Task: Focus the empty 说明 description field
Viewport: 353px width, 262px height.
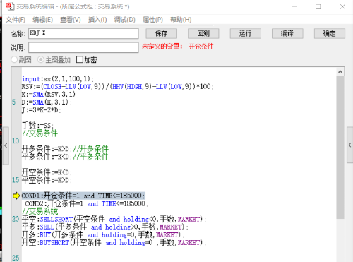Action: [x=83, y=47]
